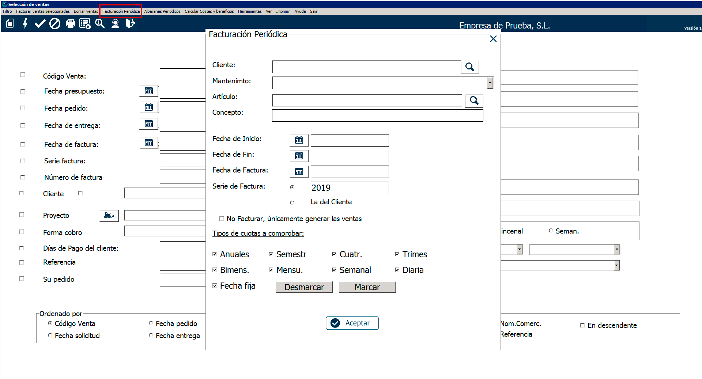Click the zoom magnifier toolbar icon
The height and width of the screenshot is (379, 702).
(x=100, y=24)
